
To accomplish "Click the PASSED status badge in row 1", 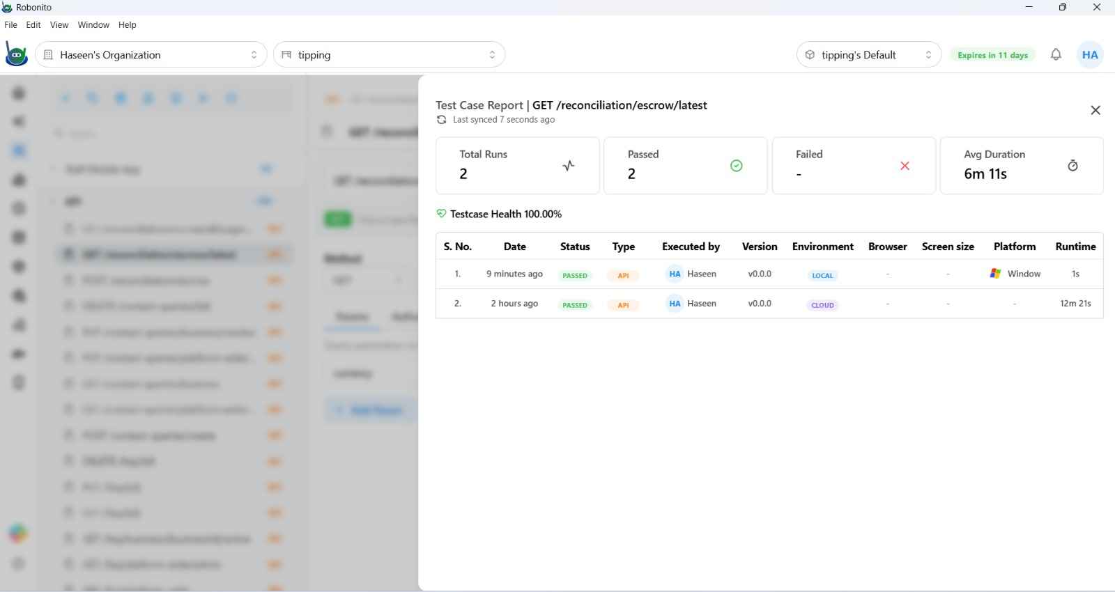I will [575, 275].
